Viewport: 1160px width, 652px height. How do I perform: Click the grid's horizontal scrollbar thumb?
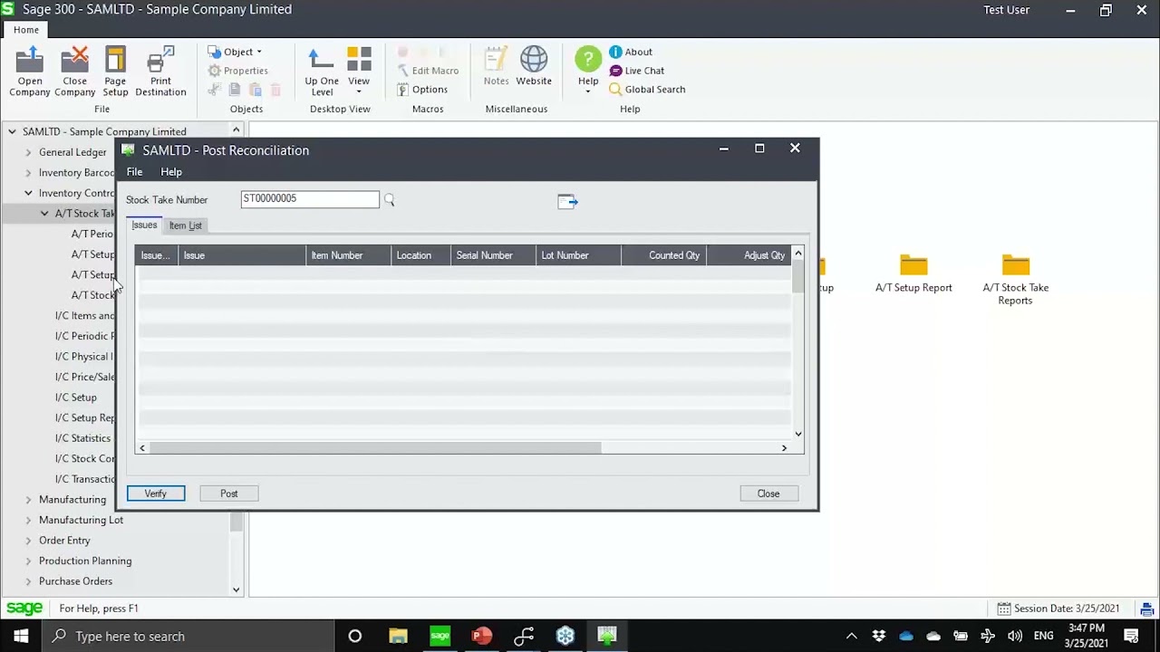tap(375, 448)
